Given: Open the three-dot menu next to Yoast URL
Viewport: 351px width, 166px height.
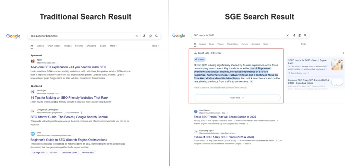Looking at the screenshot, I should [58, 63].
